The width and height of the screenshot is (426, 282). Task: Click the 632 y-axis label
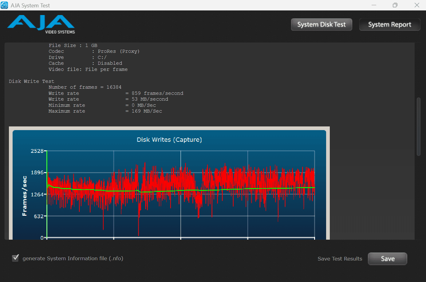tap(39, 216)
